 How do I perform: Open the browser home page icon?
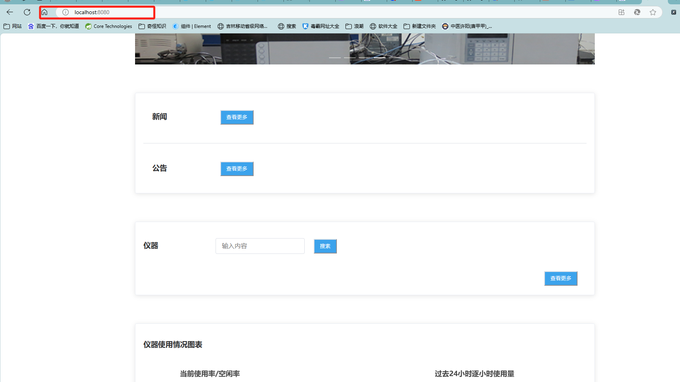44,12
